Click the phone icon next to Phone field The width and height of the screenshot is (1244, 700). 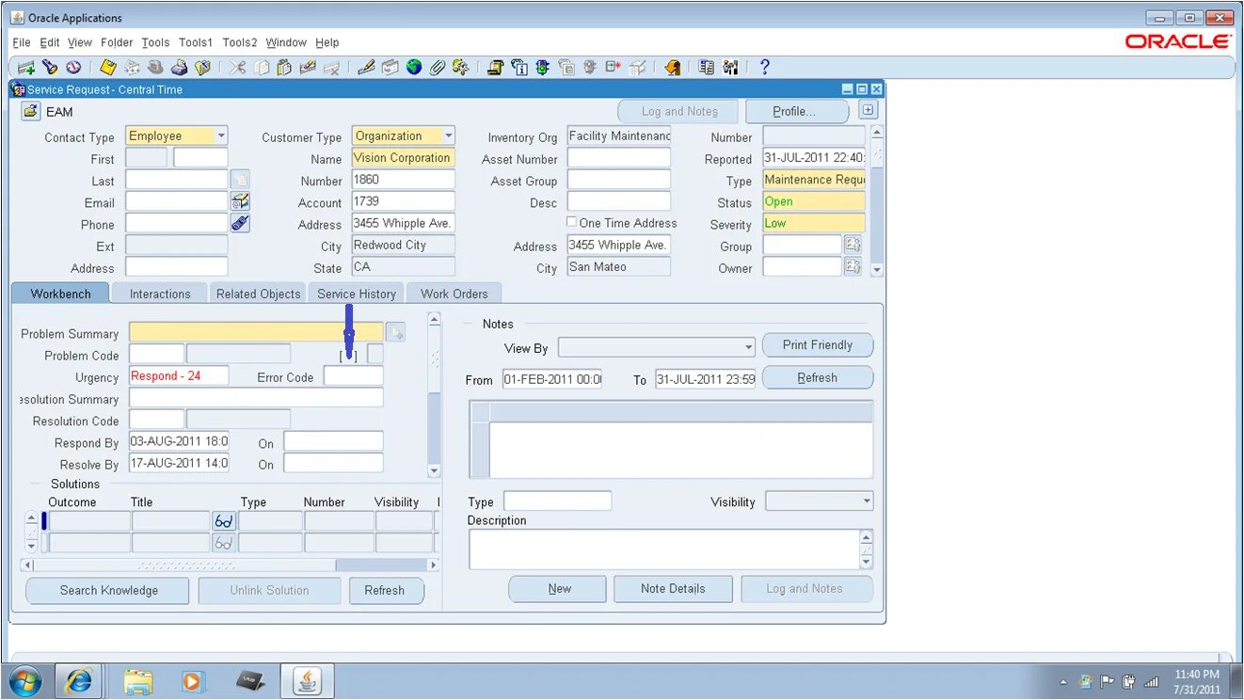pyautogui.click(x=240, y=224)
